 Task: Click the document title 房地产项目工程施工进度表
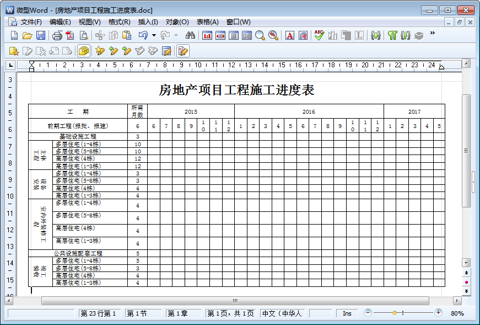point(236,90)
